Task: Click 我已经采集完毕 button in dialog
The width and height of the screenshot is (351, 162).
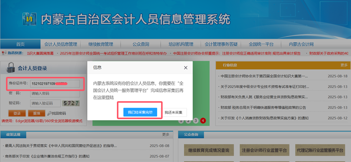Action: click(x=140, y=112)
